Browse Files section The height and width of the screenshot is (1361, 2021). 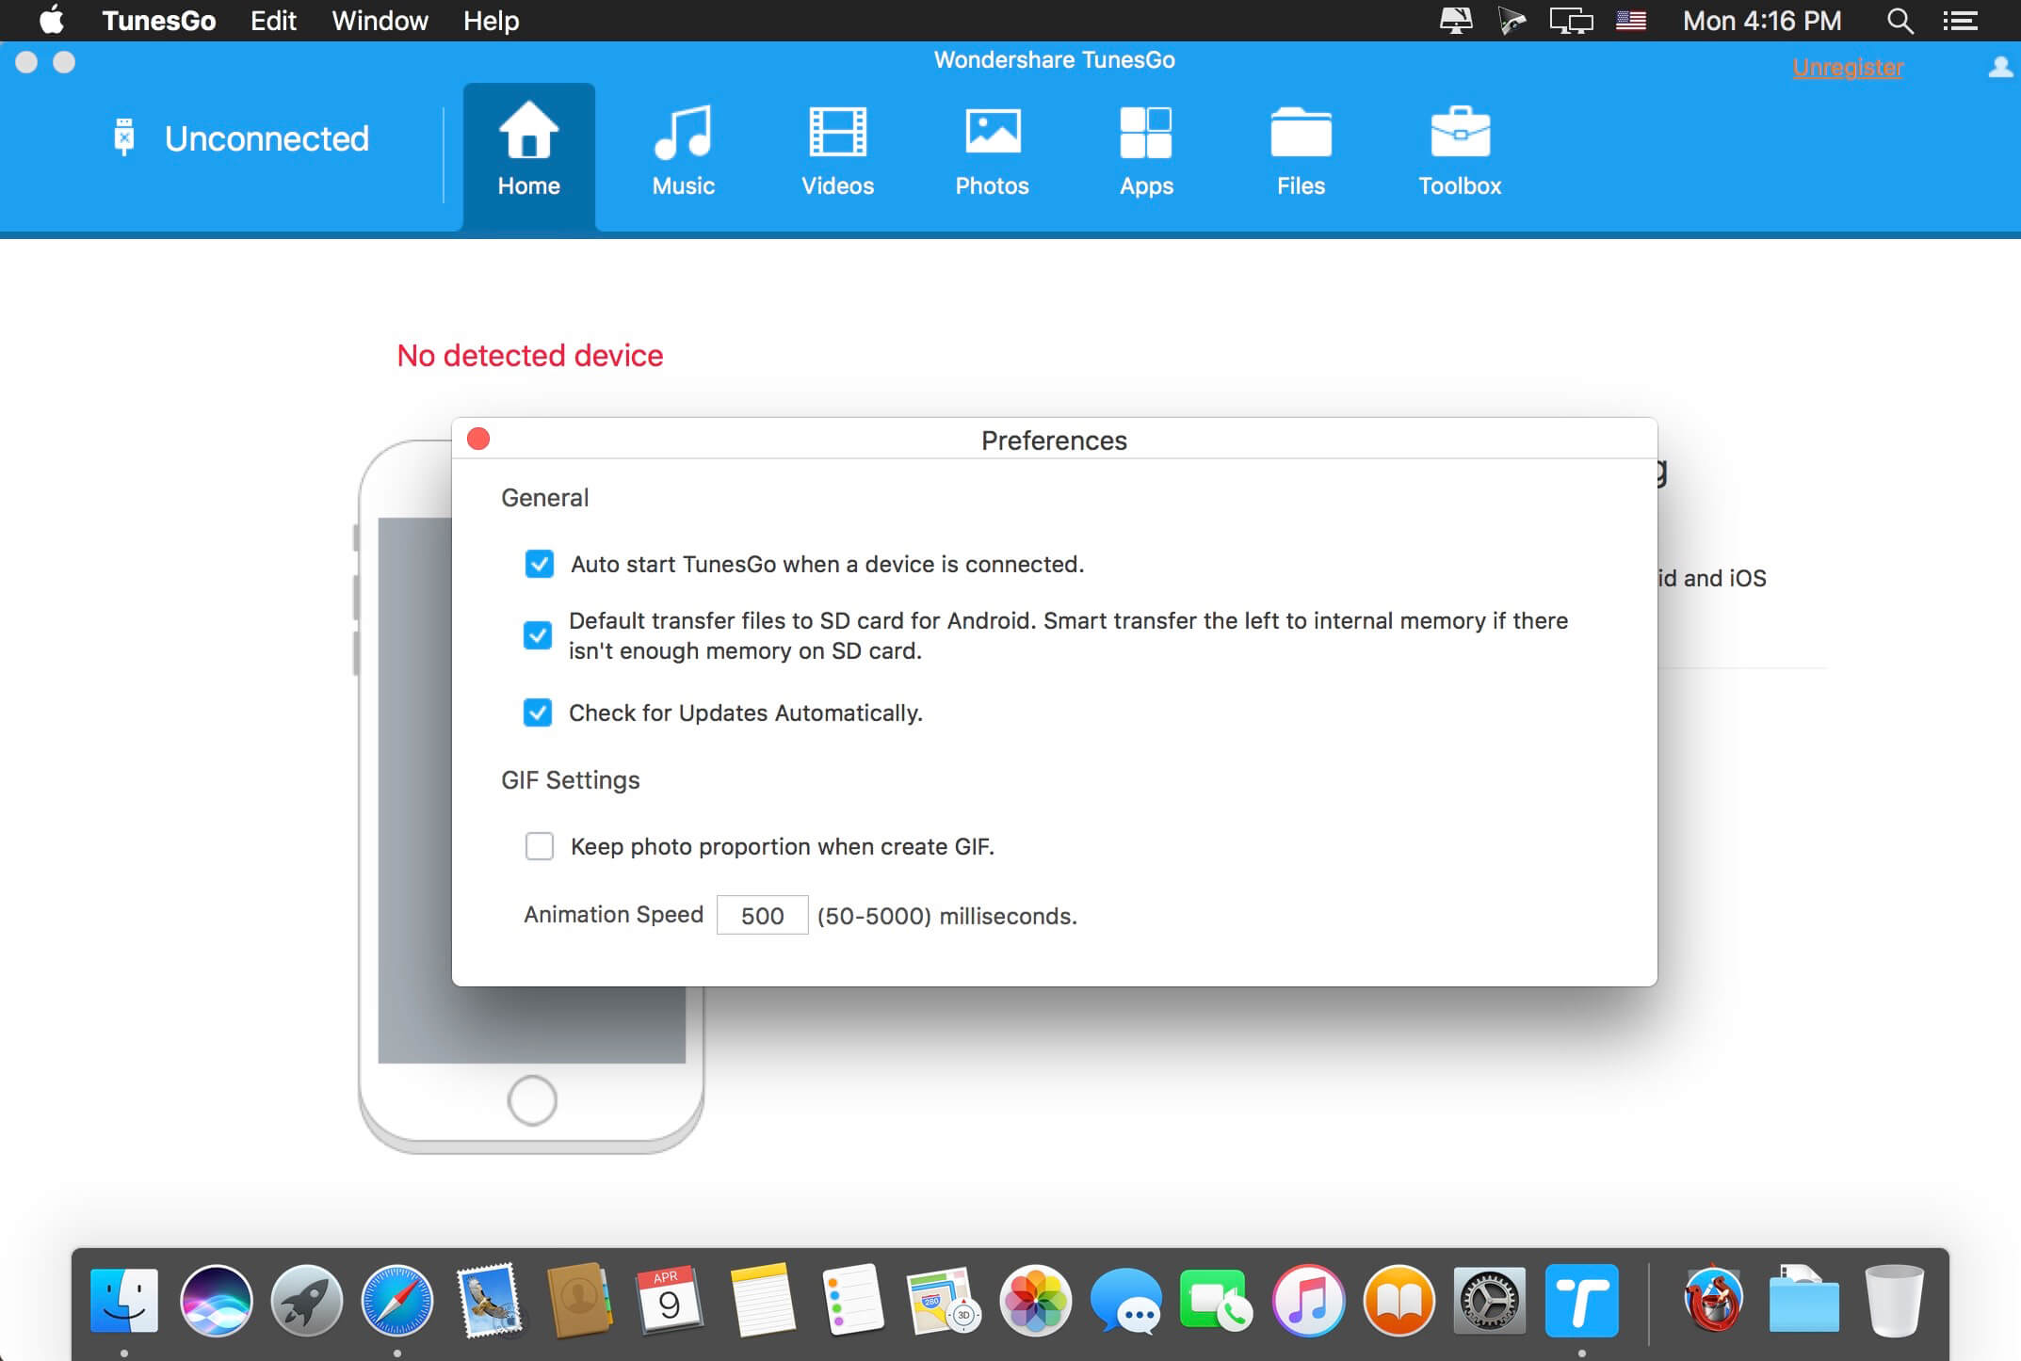[1300, 152]
